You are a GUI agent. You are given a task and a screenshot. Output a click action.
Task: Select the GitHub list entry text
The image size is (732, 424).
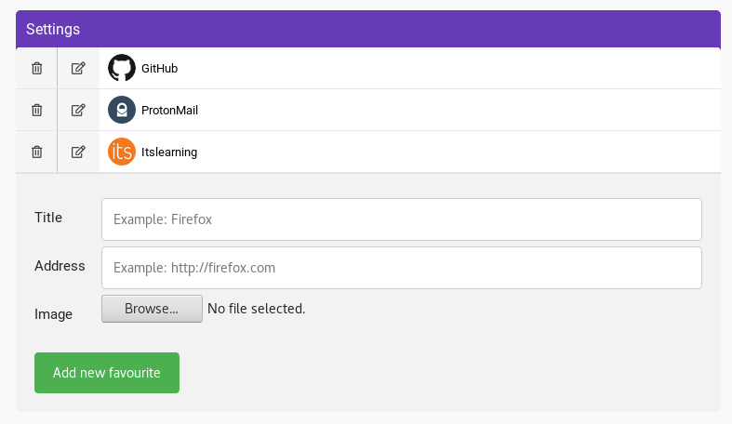(x=160, y=69)
